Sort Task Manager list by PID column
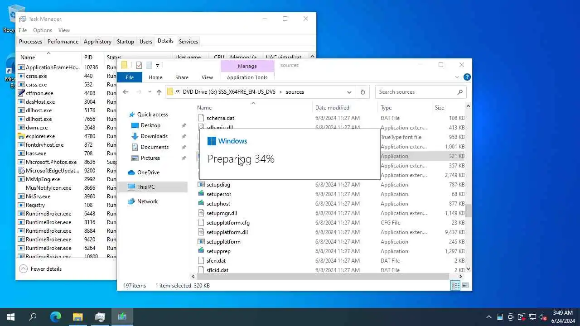 93,58
